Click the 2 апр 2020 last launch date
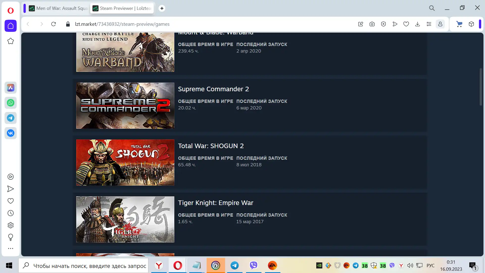Viewport: 485px width, 273px height. [249, 51]
